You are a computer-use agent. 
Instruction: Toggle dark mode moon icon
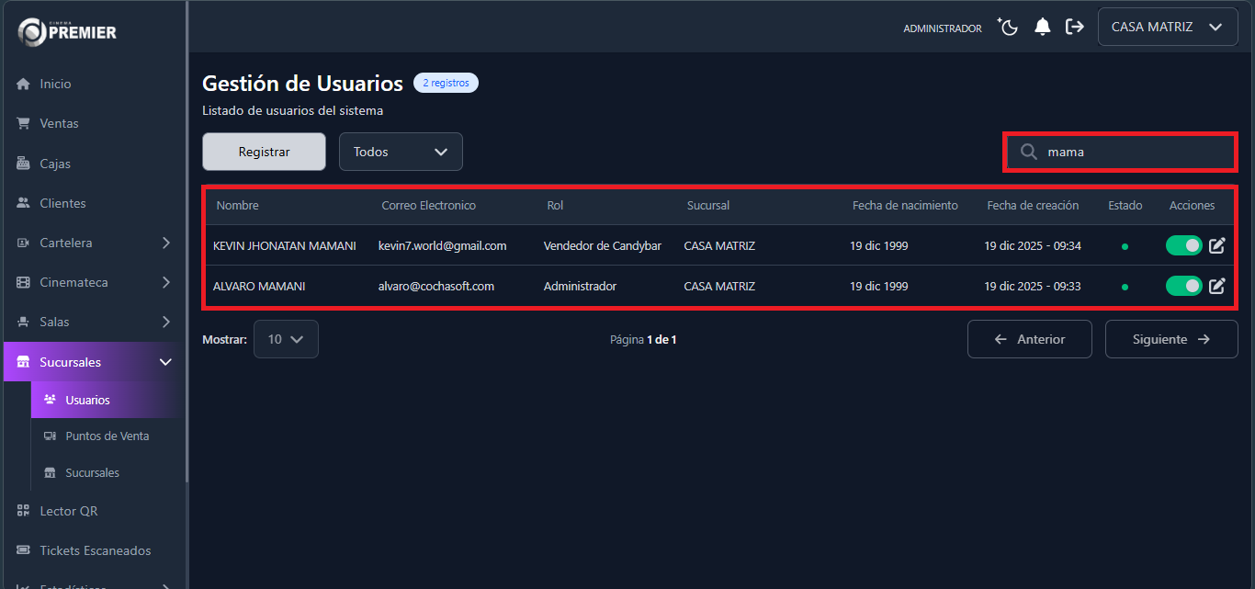1009,28
